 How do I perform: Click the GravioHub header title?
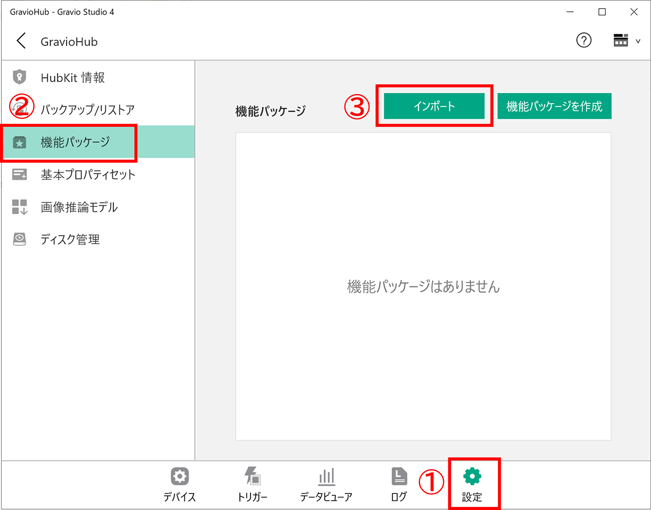pos(69,42)
